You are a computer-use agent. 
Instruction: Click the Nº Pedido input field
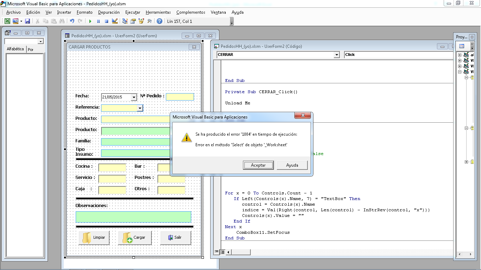pos(180,97)
